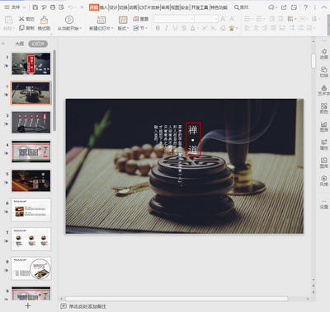Open the Transition (切换) side panel

tap(324, 72)
